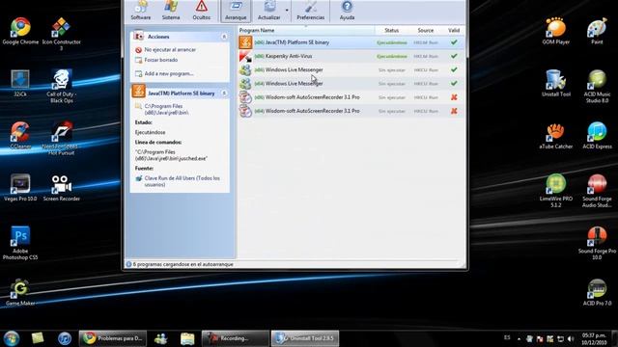The width and height of the screenshot is (618, 347).
Task: Open ACID Pro 7.0 desktop icon
Action: 597,292
